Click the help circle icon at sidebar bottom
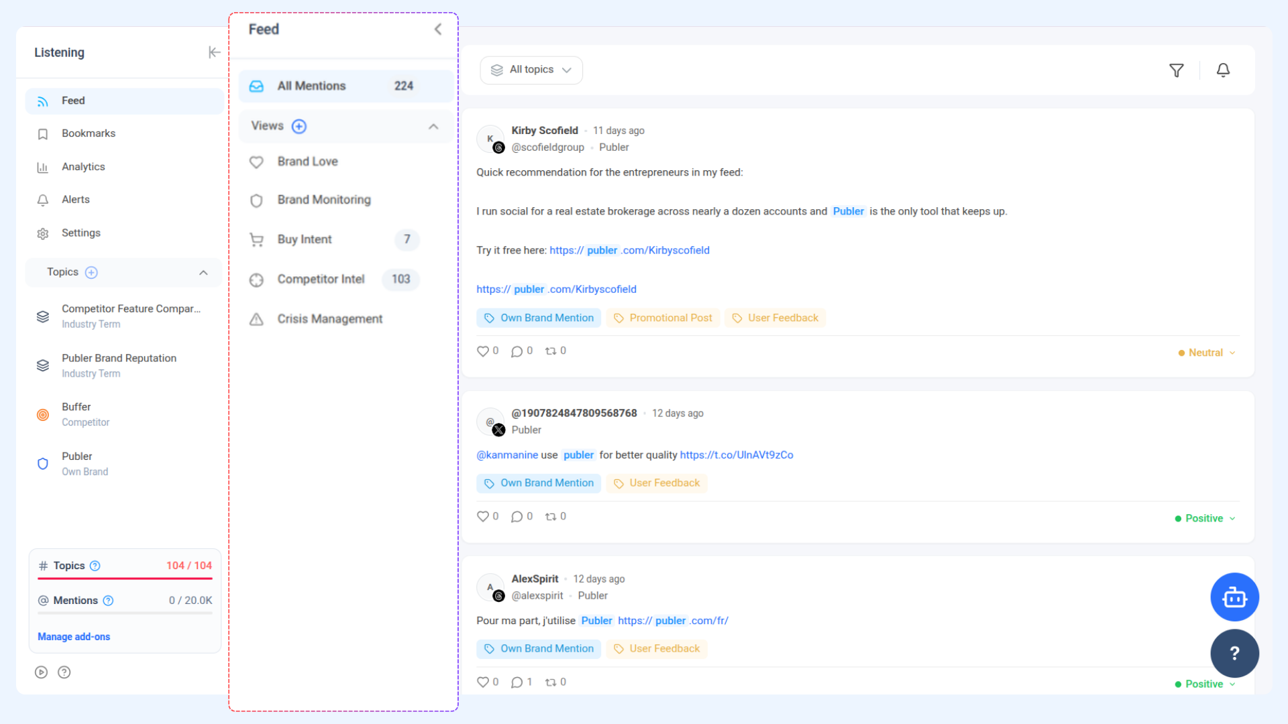 click(64, 672)
